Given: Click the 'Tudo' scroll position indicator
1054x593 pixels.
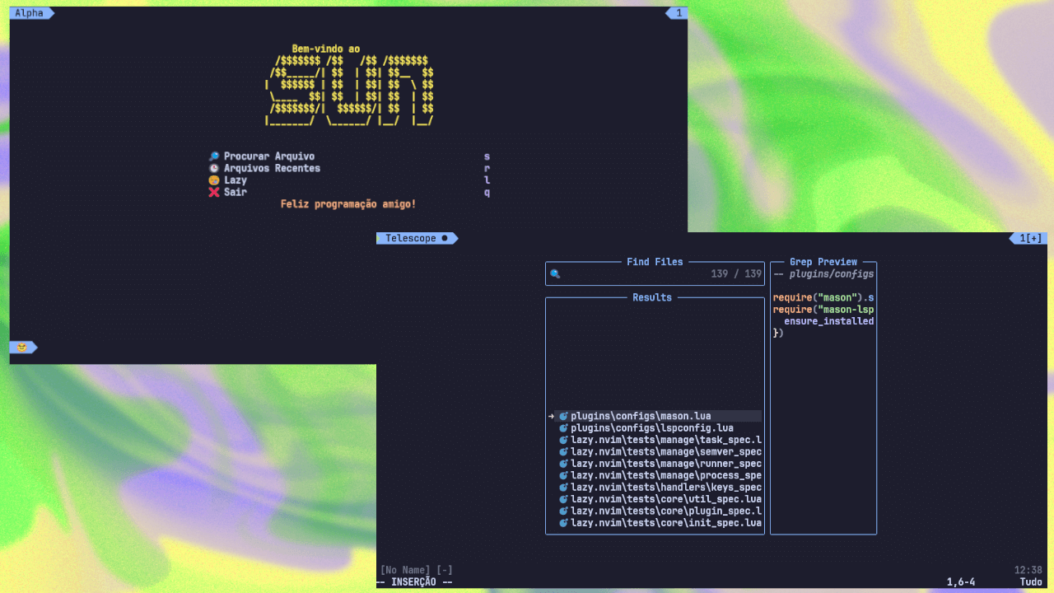Looking at the screenshot, I should pyautogui.click(x=1032, y=581).
